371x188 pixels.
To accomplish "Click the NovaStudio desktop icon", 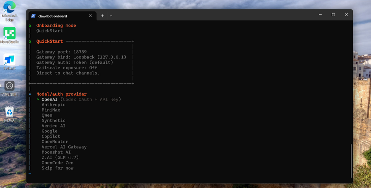I will [9, 33].
